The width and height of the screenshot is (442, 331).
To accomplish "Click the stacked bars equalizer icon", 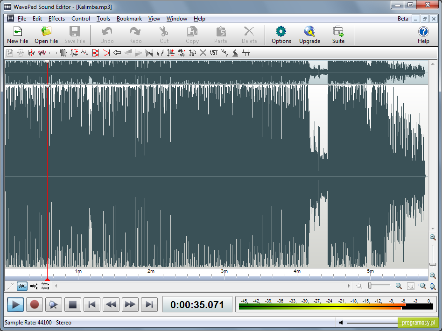I will tap(235, 53).
